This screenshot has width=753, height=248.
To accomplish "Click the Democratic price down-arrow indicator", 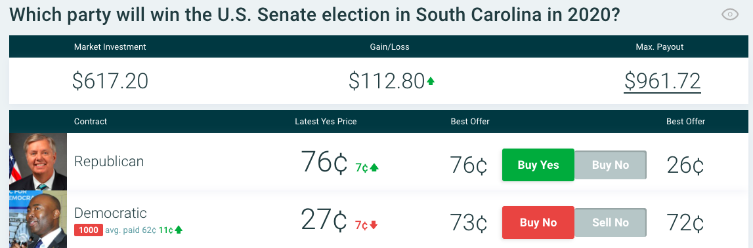I will pyautogui.click(x=374, y=225).
